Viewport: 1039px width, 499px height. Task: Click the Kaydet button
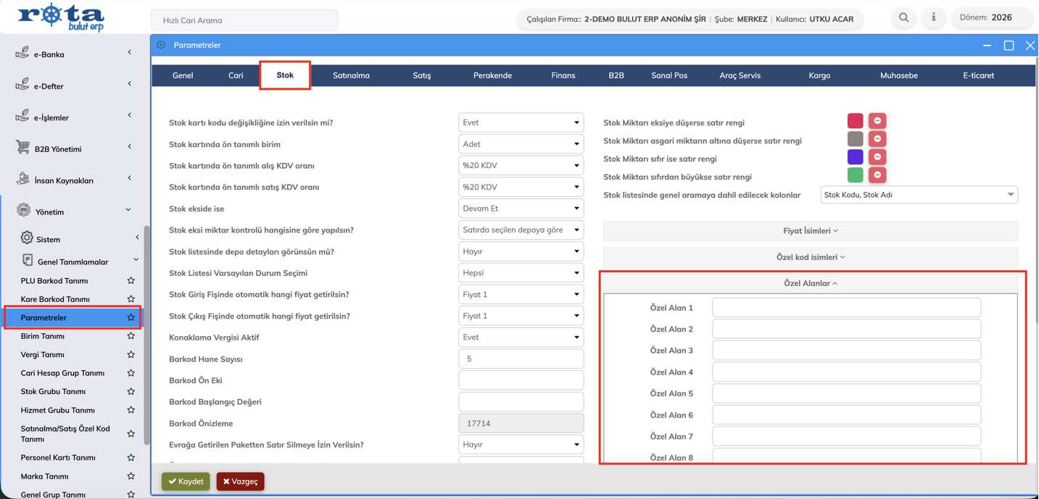pos(186,482)
